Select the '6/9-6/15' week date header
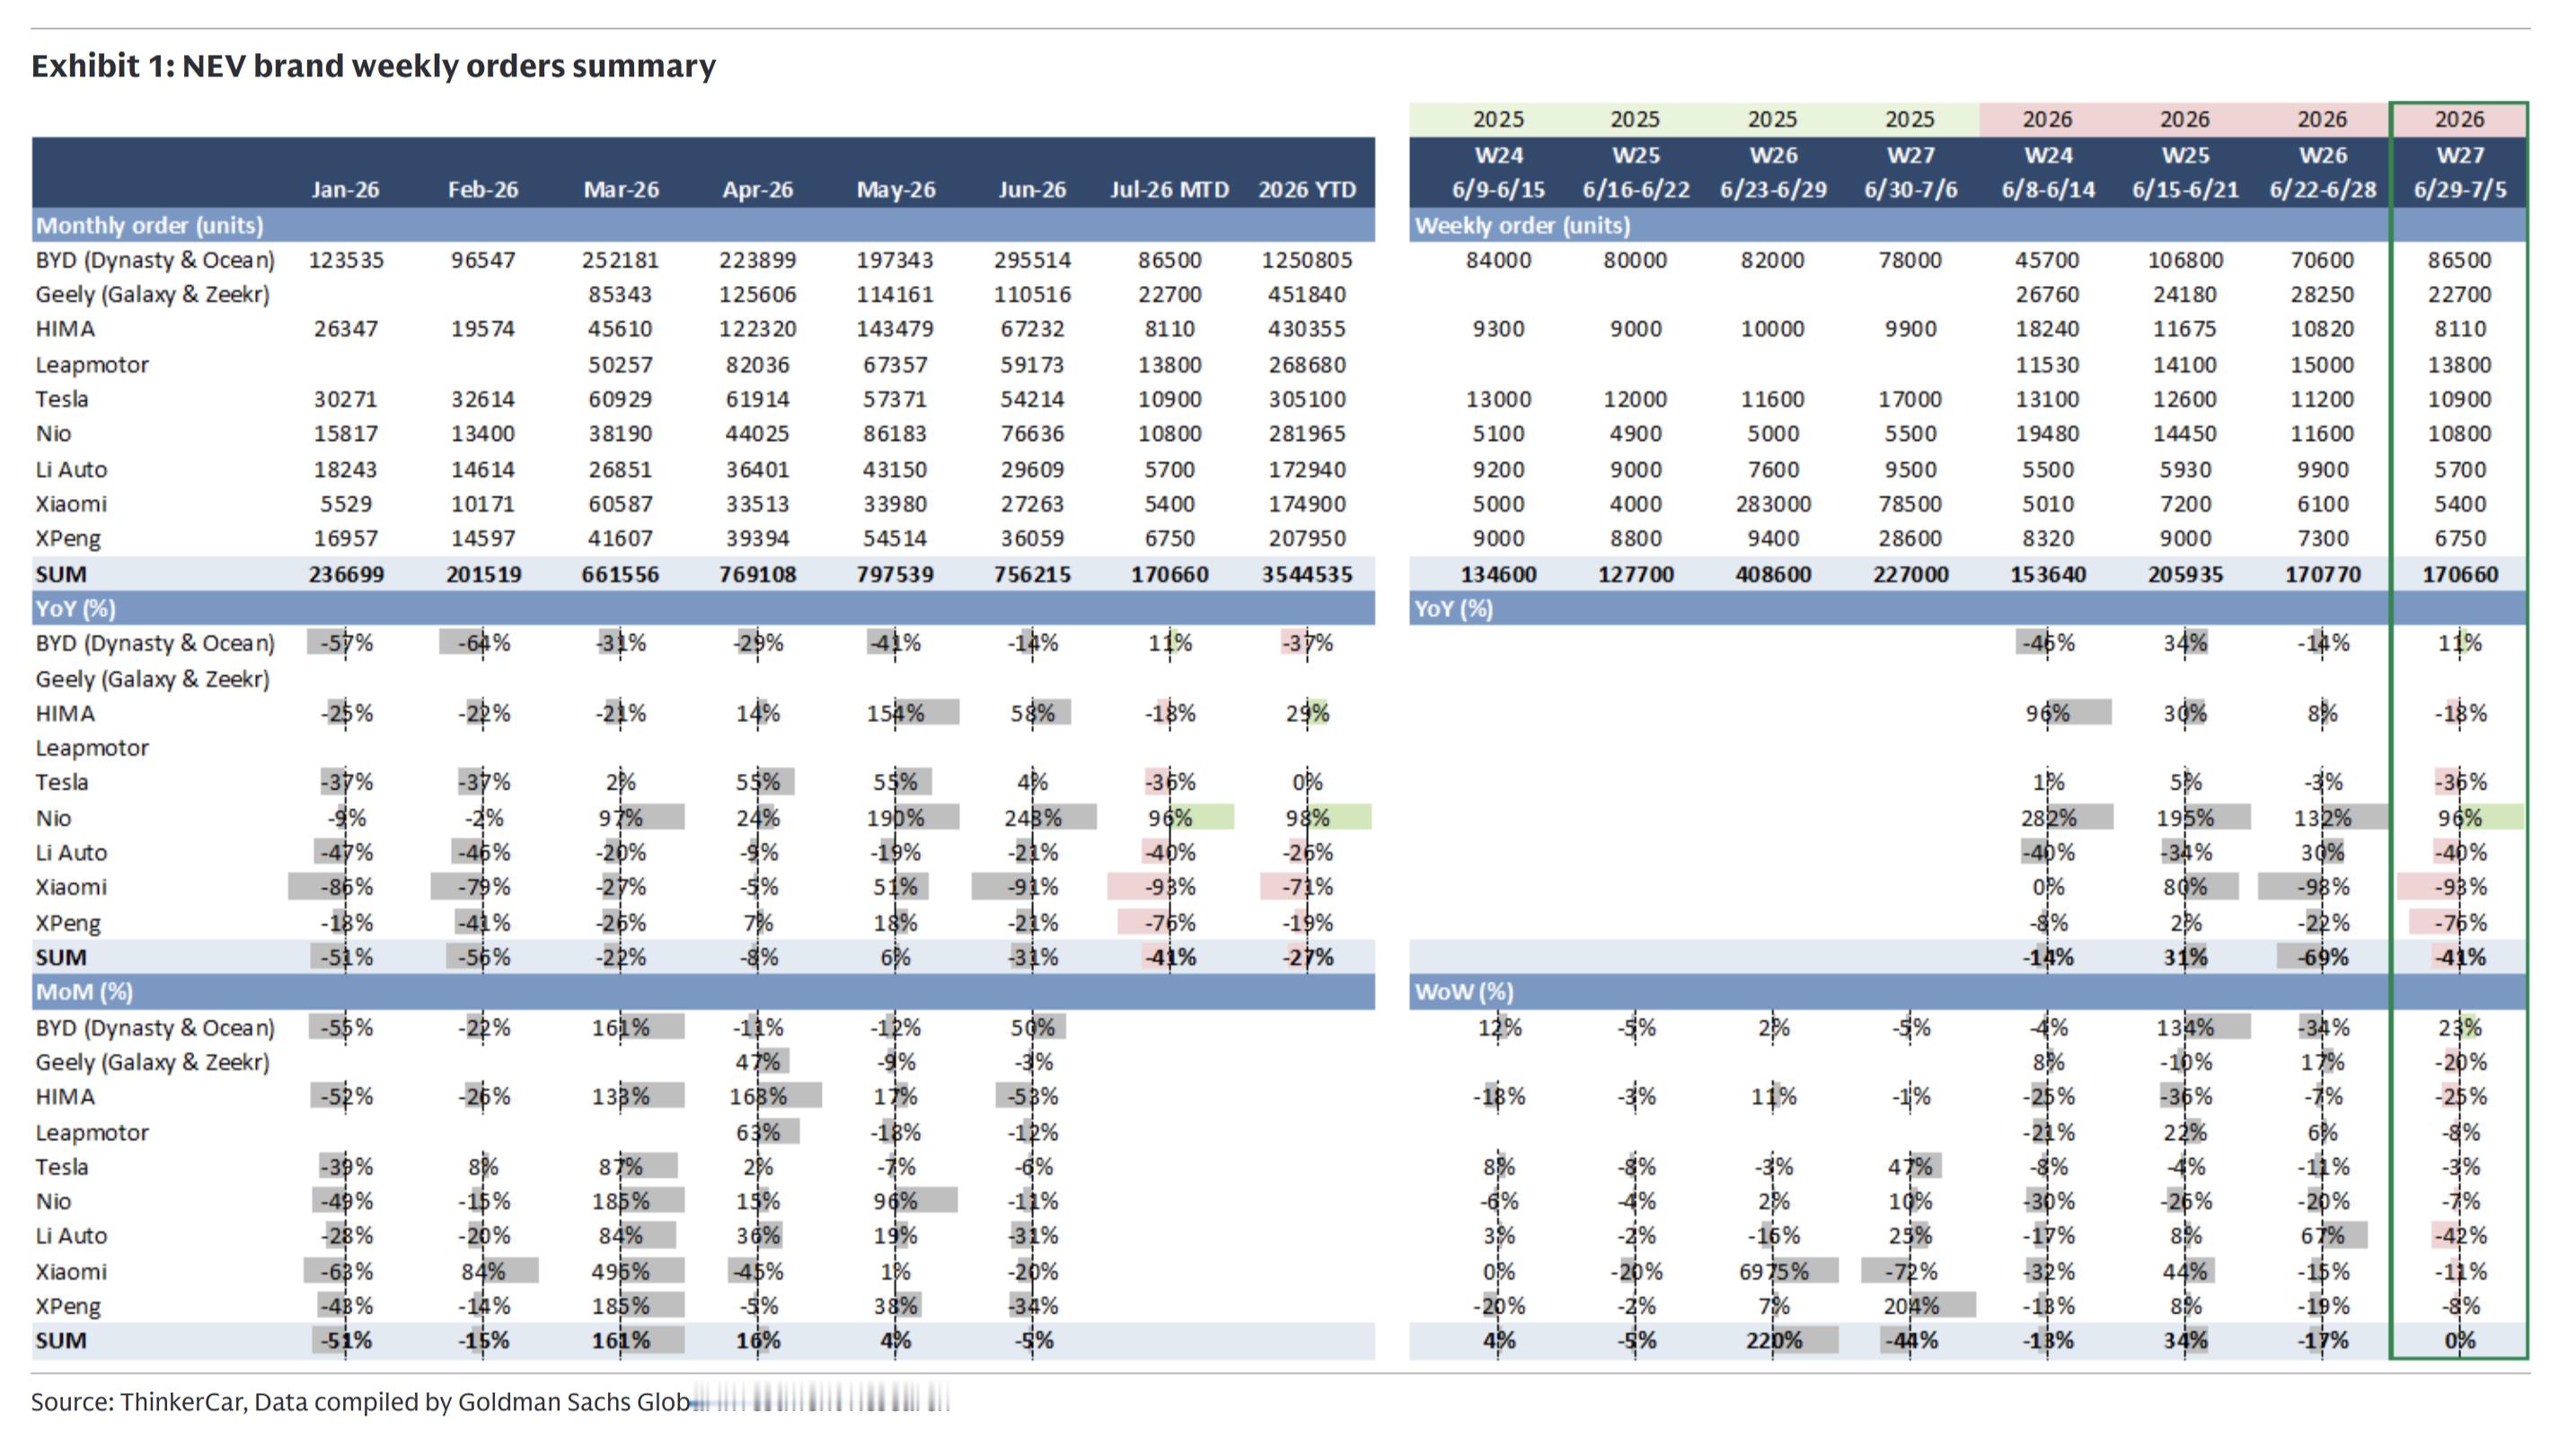Viewport: 2576px width, 1456px height. point(1498,189)
